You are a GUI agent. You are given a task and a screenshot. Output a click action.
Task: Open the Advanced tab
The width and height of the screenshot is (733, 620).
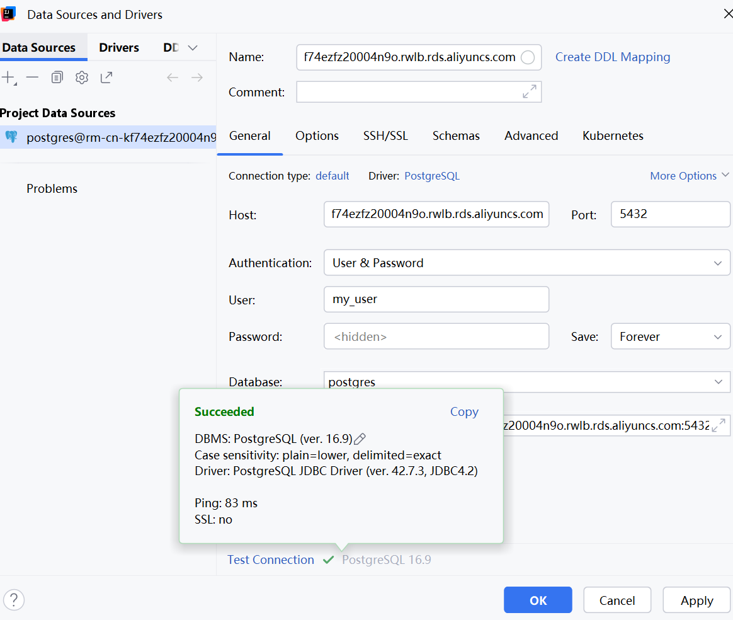click(x=531, y=135)
